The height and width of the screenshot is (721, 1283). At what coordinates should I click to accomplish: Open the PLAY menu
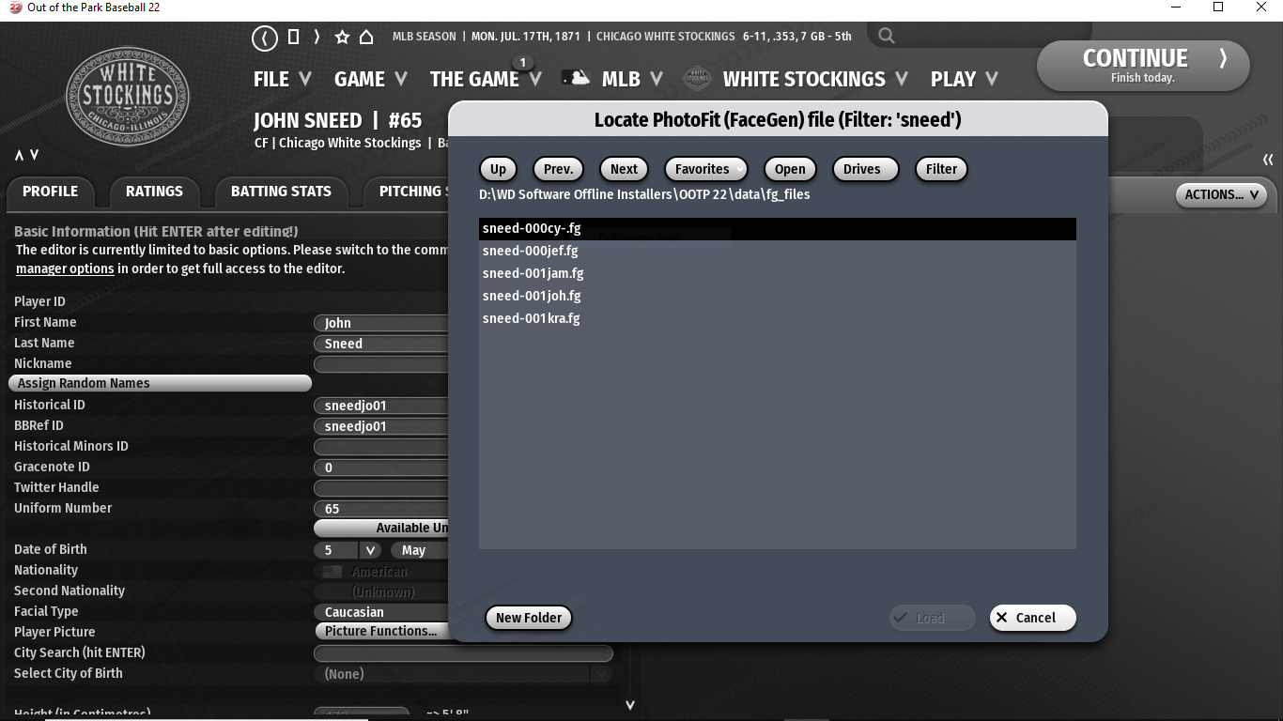964,80
